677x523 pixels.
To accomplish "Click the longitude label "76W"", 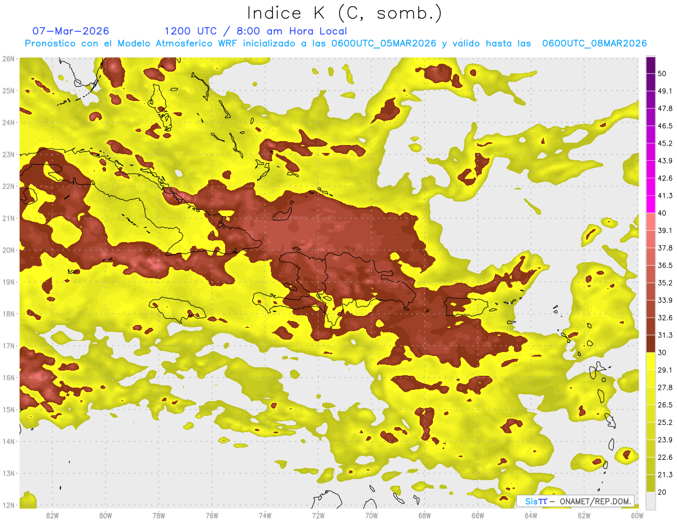I will pos(212,515).
